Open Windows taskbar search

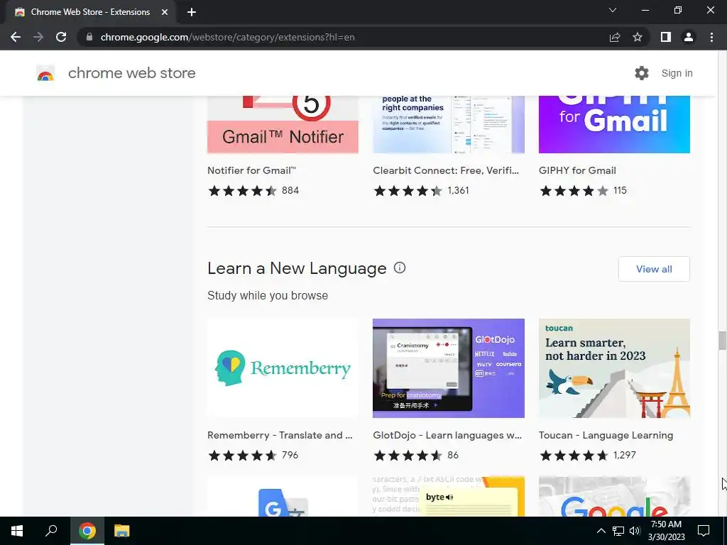(x=51, y=531)
